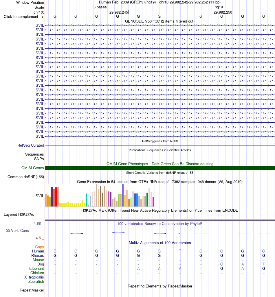Click the SVIL label beside the GTEx bar chart
Screen dimensions: 275x297
40,196
